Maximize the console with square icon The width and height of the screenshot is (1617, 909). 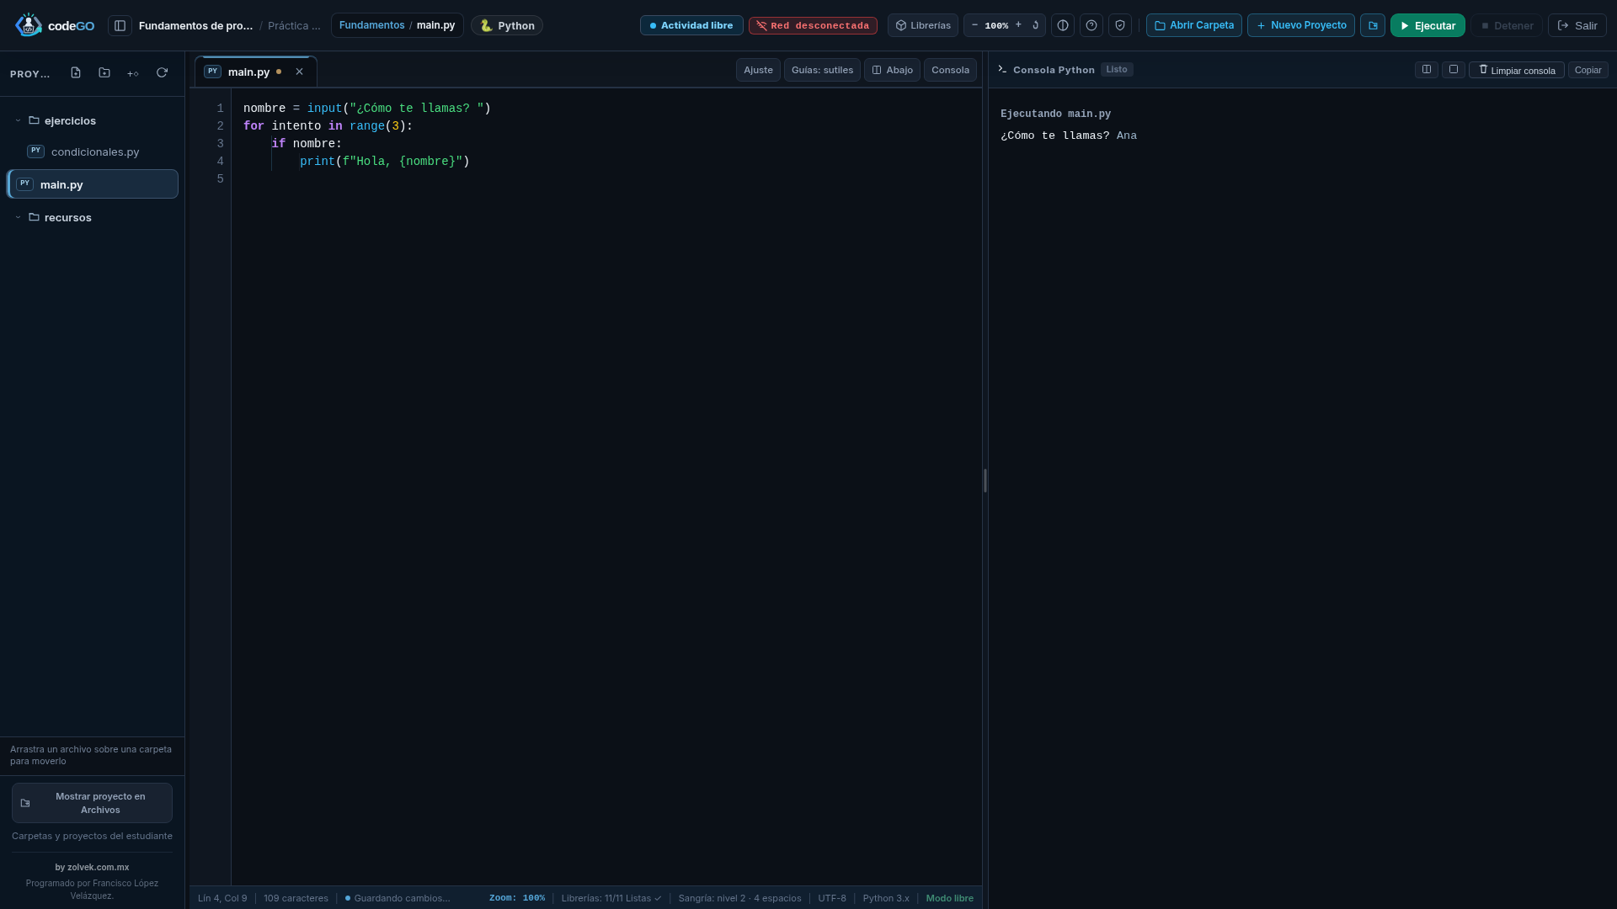coord(1454,69)
